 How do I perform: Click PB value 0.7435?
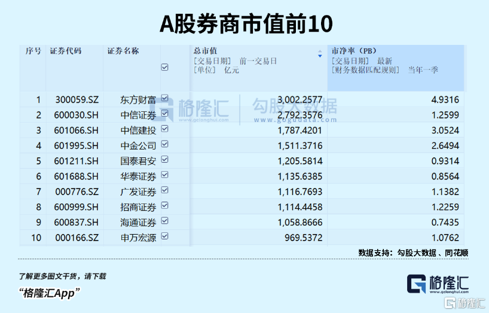[445, 223]
